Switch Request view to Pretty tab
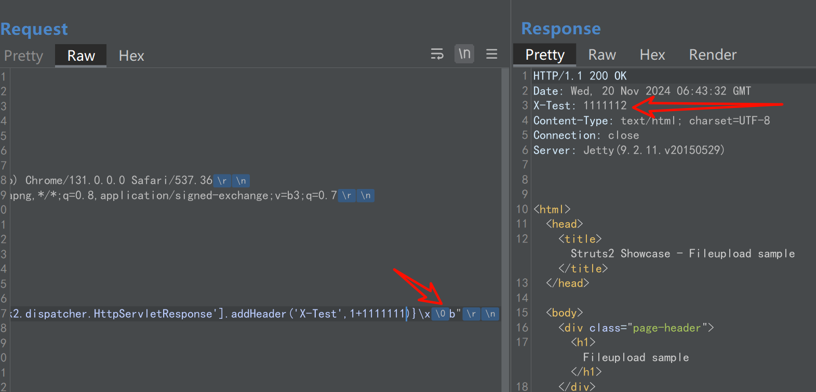The image size is (816, 392). [23, 56]
